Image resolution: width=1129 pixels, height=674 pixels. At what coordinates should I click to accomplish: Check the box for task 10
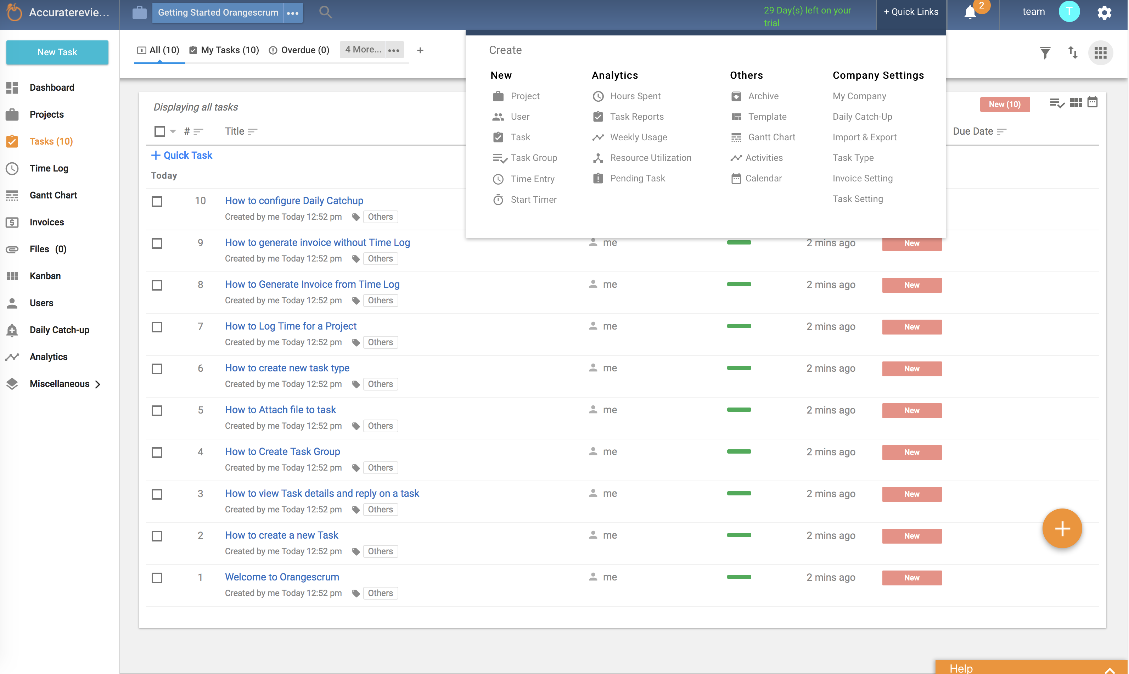pos(157,201)
